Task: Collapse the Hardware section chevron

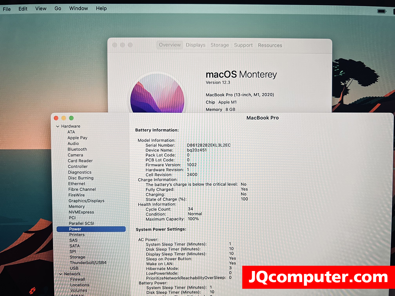Action: (58, 126)
